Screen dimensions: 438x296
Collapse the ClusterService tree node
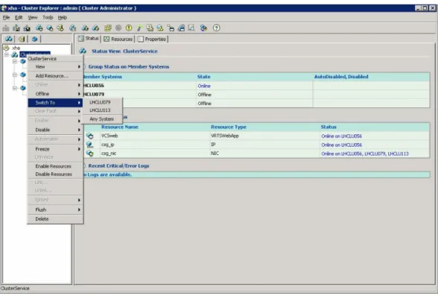point(7,54)
